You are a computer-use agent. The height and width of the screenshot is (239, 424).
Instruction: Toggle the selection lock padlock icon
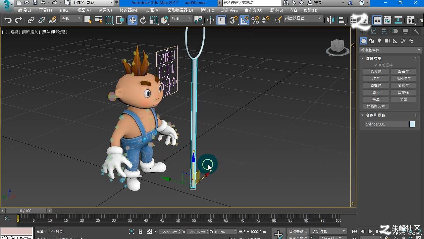coord(140,232)
